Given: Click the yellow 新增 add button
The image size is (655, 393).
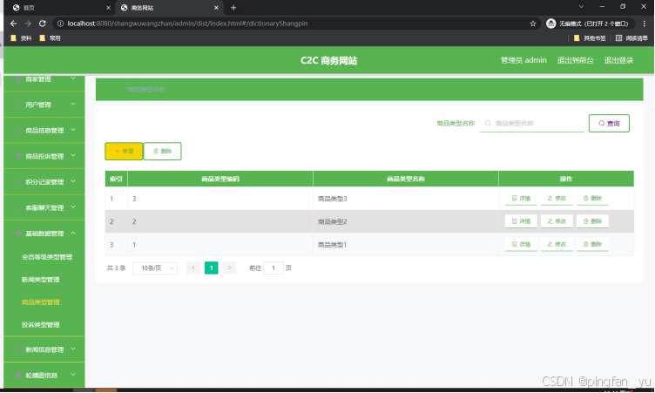Looking at the screenshot, I should click(124, 151).
